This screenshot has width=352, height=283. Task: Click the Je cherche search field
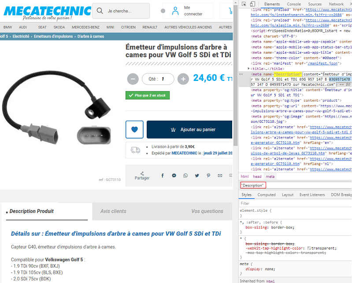point(121,11)
